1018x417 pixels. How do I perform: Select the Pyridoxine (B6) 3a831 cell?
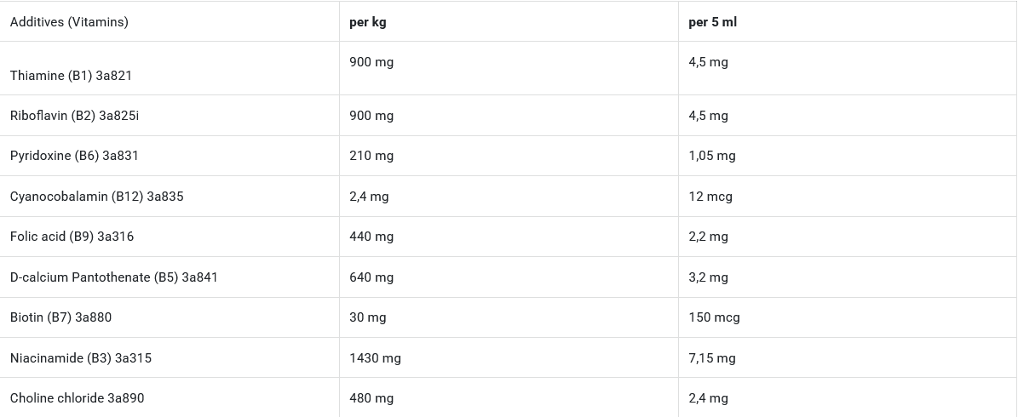[74, 156]
